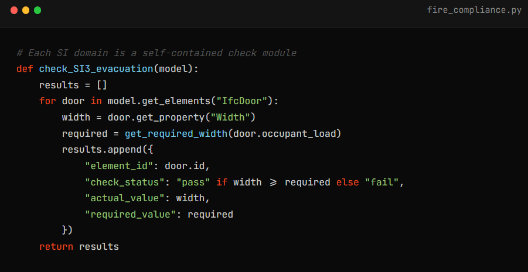
Task: Click the "required_value" dictionary key
Action: pyautogui.click(x=133, y=214)
